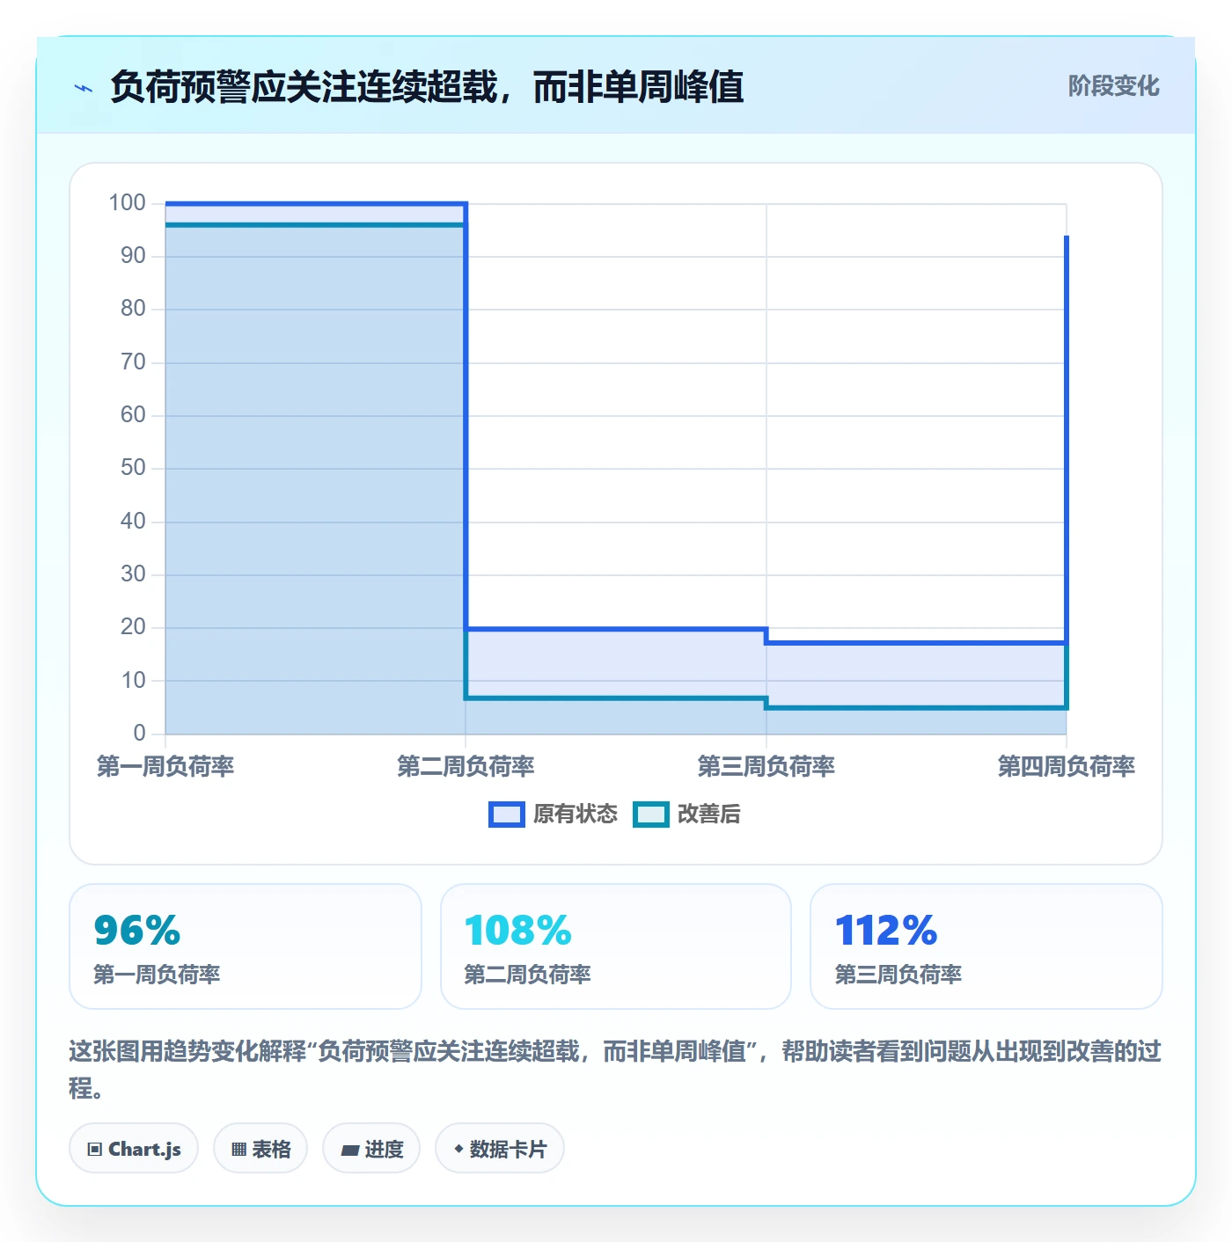Click the y-axis value 100
Screen dimensions: 1232x1242
click(127, 203)
